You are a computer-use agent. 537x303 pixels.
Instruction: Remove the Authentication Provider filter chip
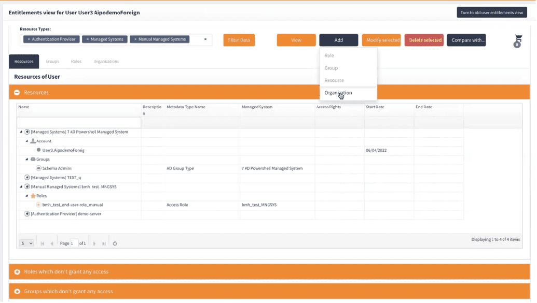29,39
